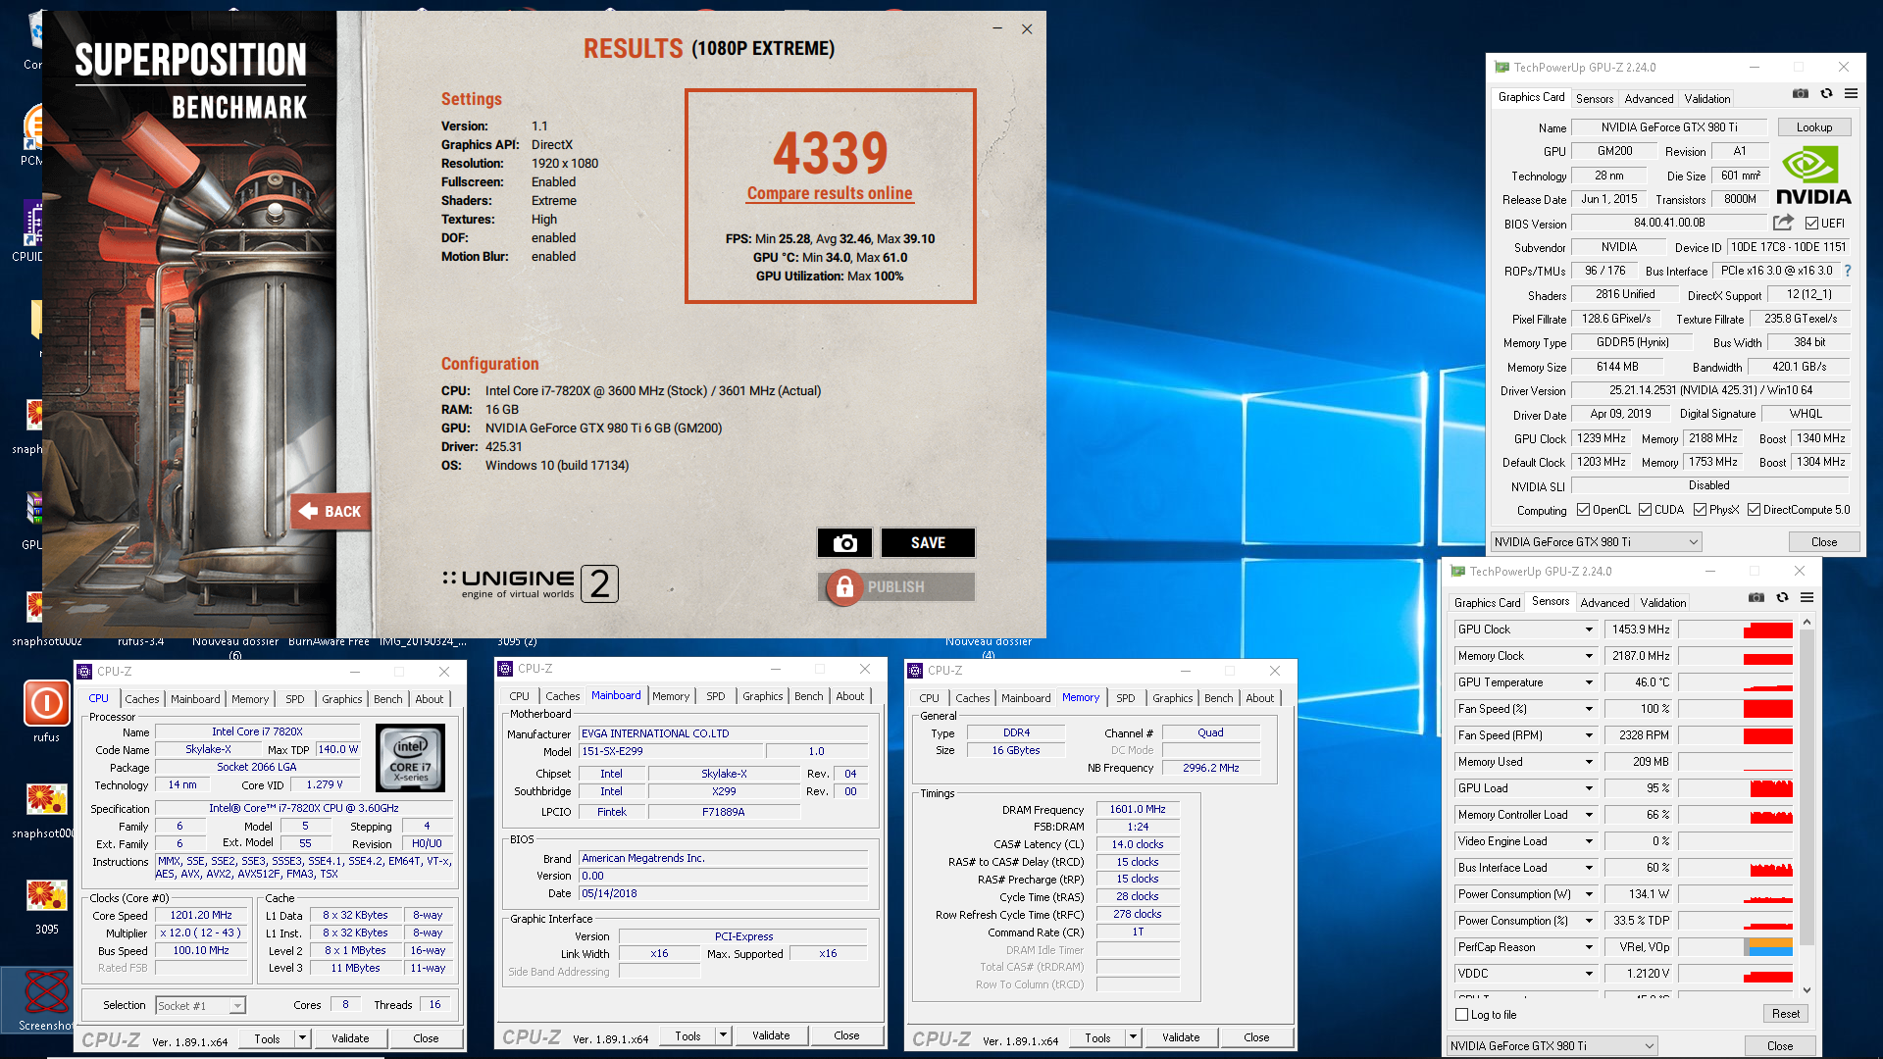Click the Intel Core i7 logo in CPU-Z
This screenshot has width=1883, height=1059.
(411, 758)
